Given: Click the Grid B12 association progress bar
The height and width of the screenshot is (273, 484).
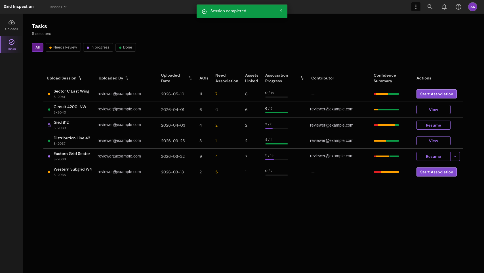Looking at the screenshot, I should (277, 128).
